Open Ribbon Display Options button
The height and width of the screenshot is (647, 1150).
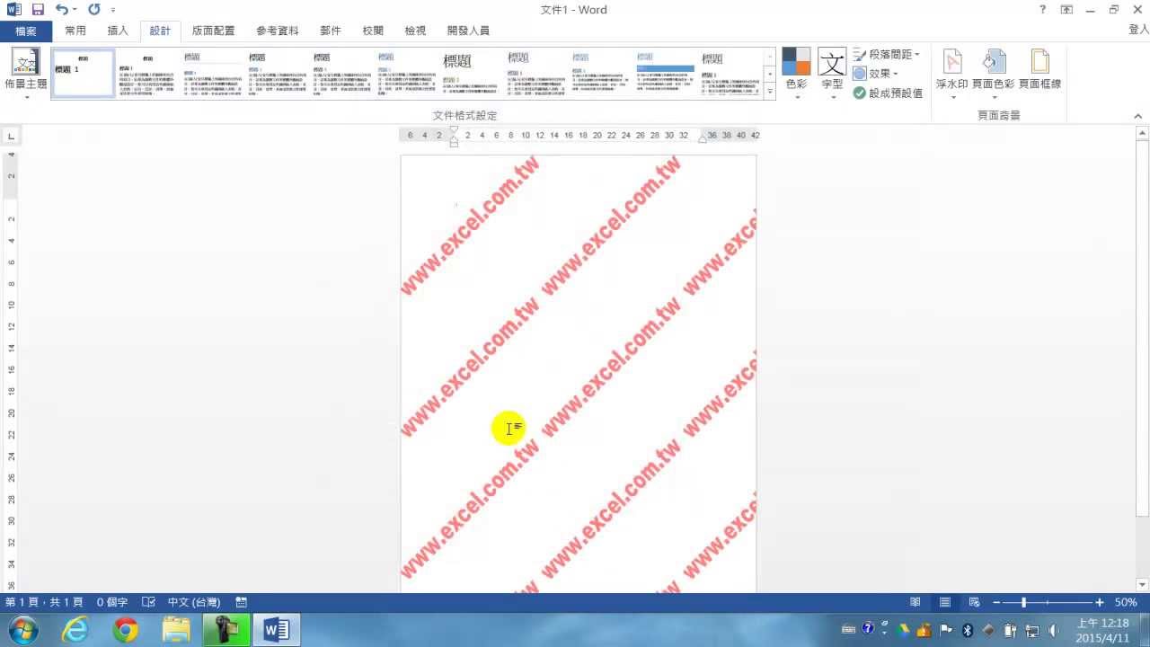coord(1066,10)
